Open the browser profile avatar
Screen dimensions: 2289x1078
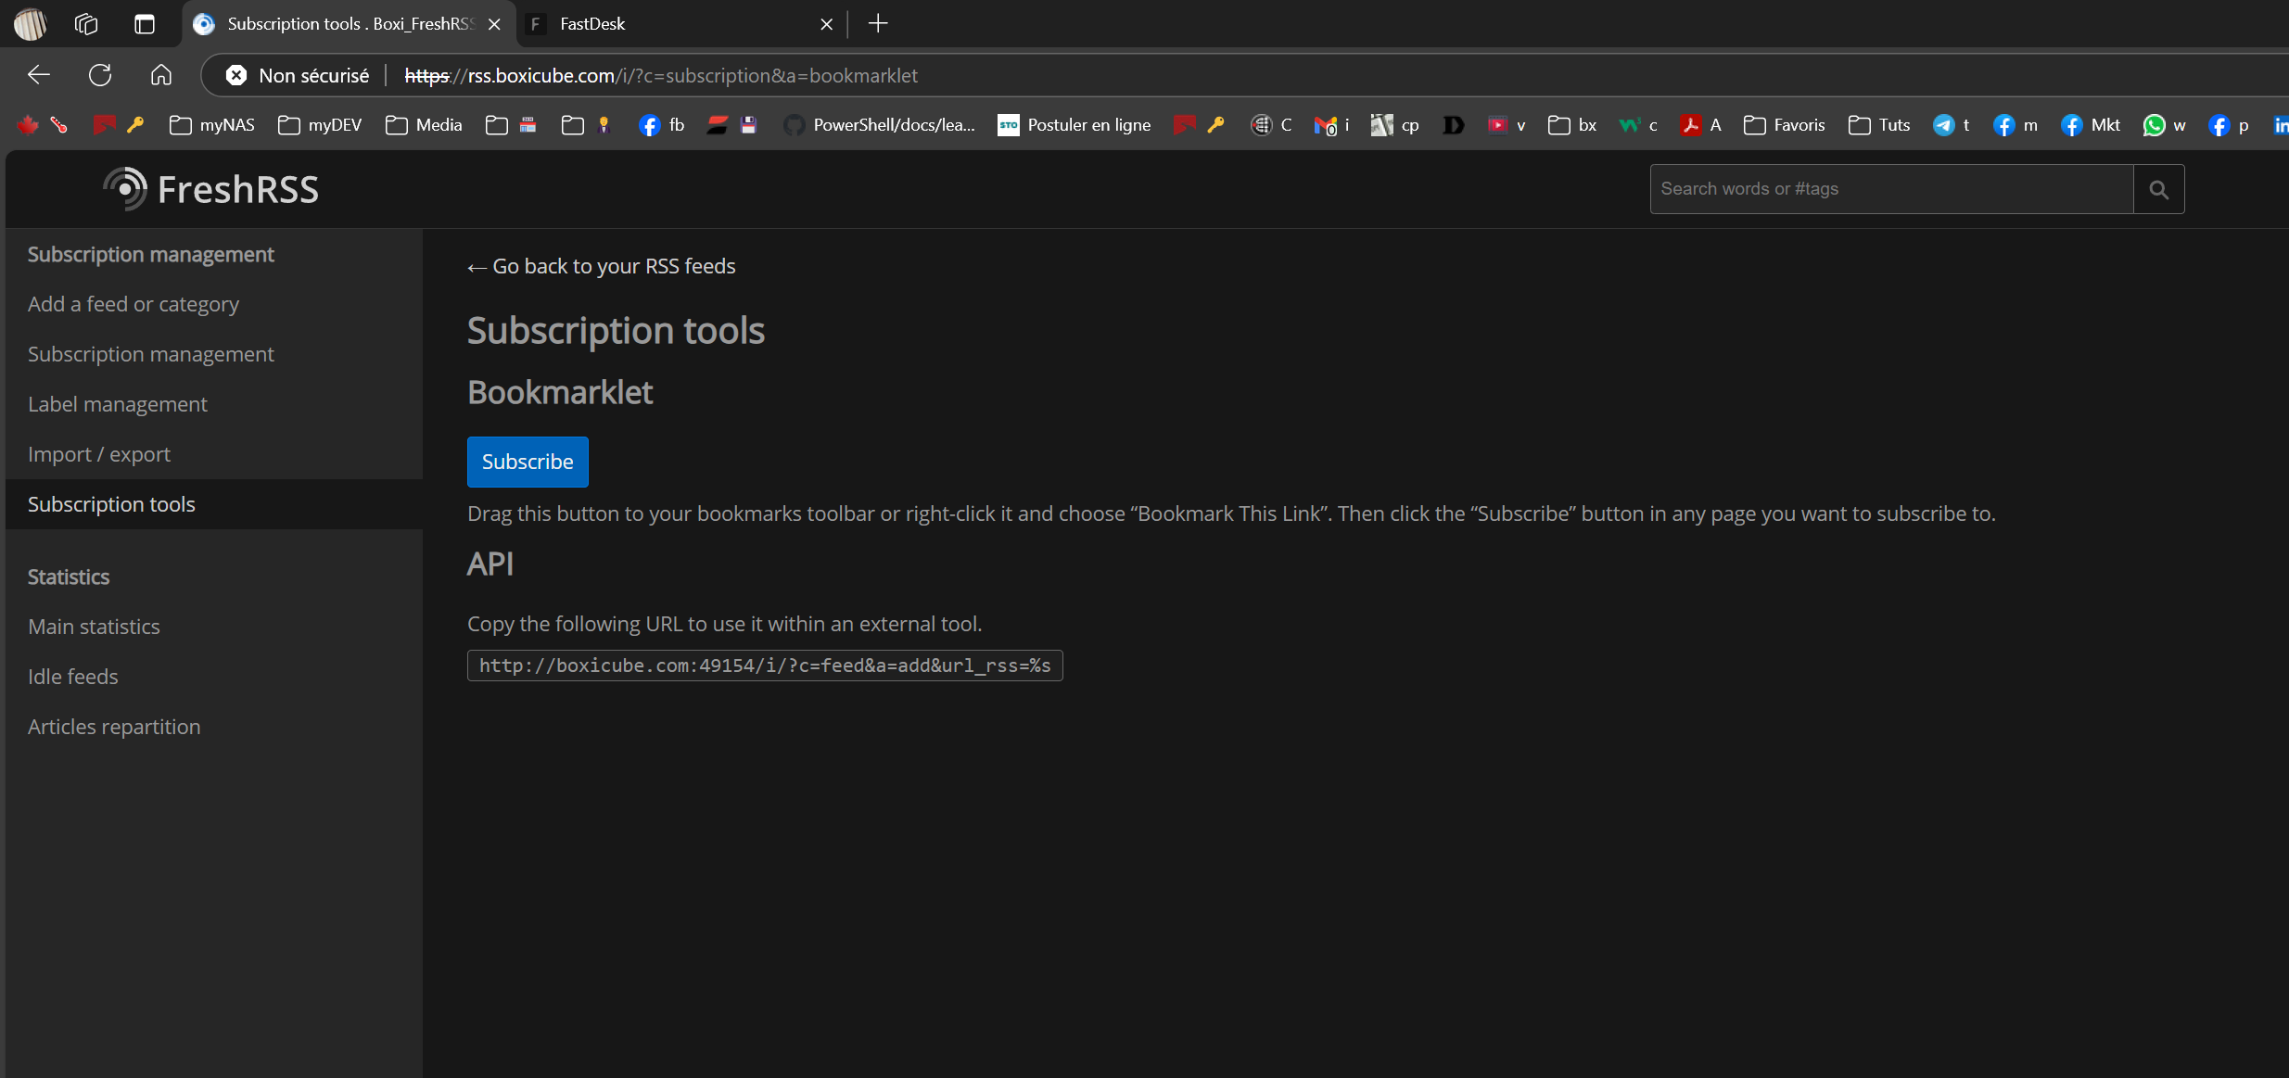pos(30,24)
